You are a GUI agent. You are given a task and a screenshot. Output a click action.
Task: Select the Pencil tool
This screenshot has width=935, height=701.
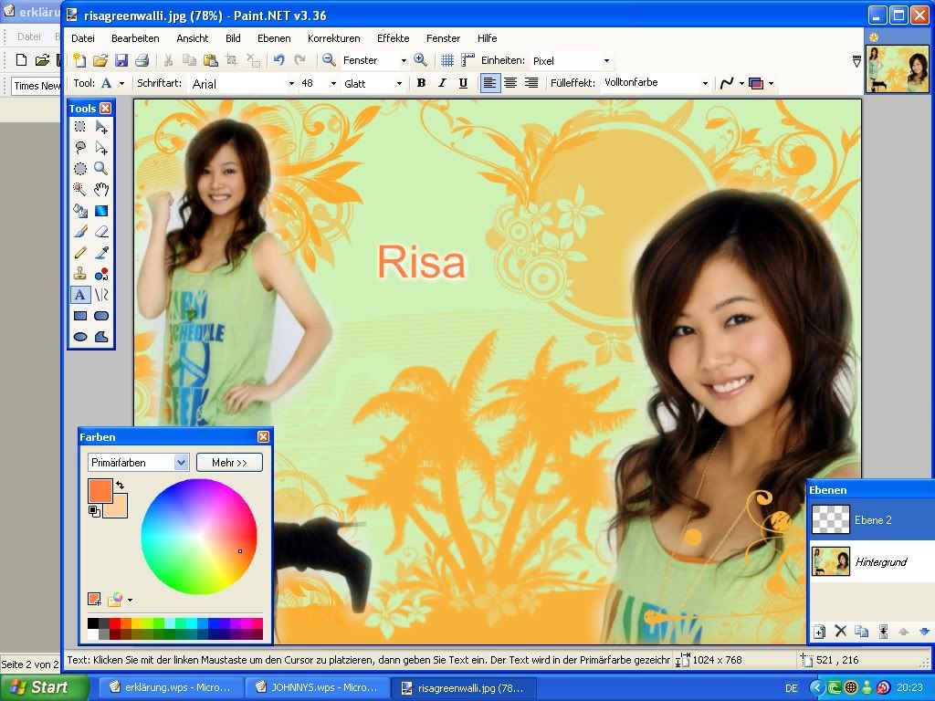(x=80, y=253)
